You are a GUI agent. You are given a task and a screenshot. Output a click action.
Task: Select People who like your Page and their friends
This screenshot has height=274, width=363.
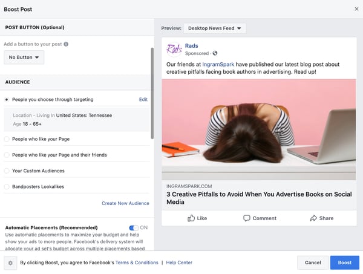(x=7, y=155)
